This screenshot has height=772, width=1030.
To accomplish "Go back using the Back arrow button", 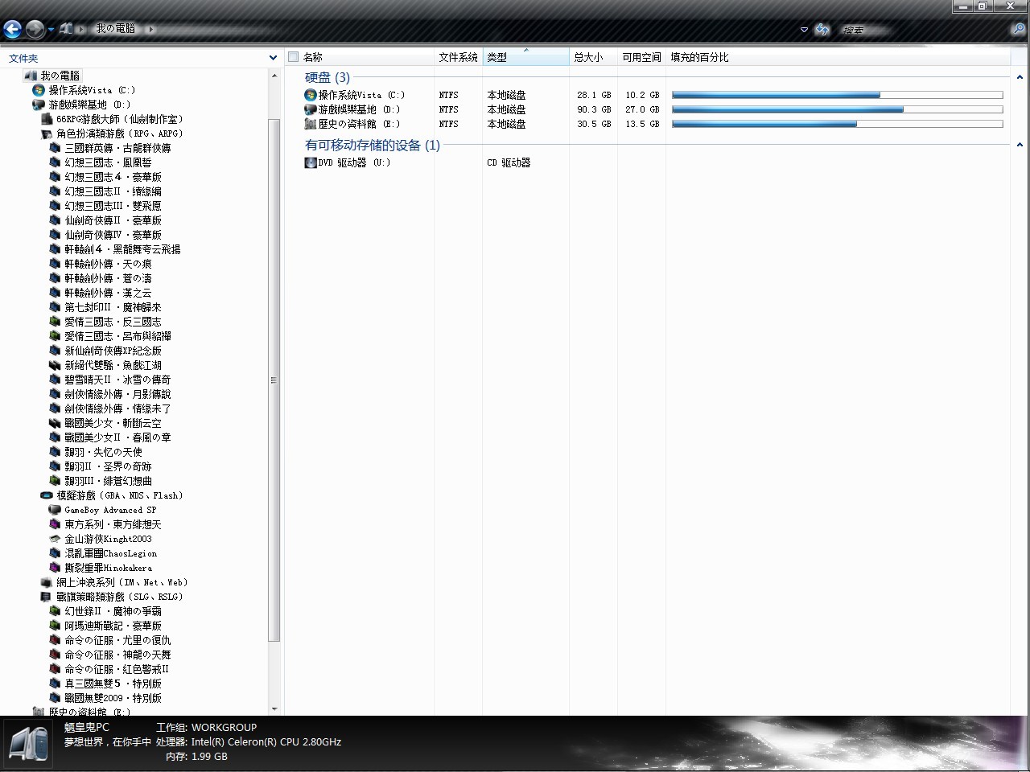I will (x=12, y=30).
